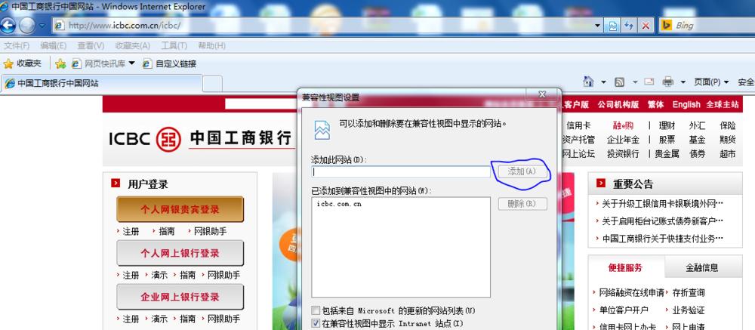Open 投资银行 navigation link
Viewport: 755px width, 330px height.
click(623, 154)
